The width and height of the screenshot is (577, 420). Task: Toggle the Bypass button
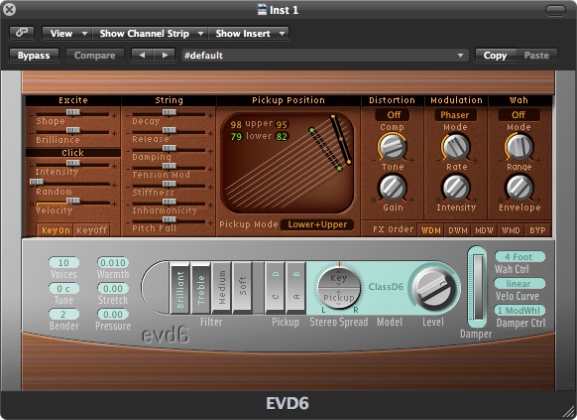click(x=34, y=56)
